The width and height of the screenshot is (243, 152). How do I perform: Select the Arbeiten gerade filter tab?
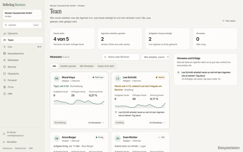[68, 66]
